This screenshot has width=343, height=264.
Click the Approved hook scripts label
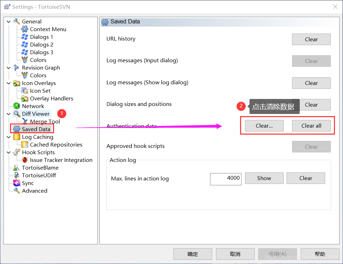pos(135,146)
